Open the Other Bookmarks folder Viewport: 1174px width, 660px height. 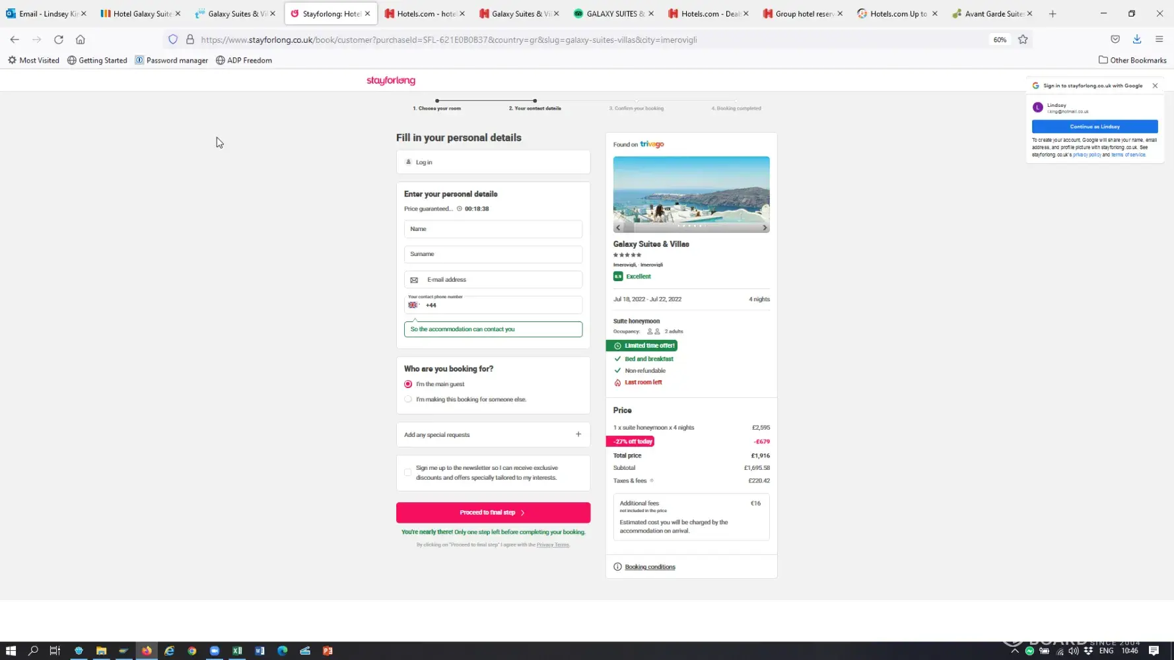point(1132,60)
